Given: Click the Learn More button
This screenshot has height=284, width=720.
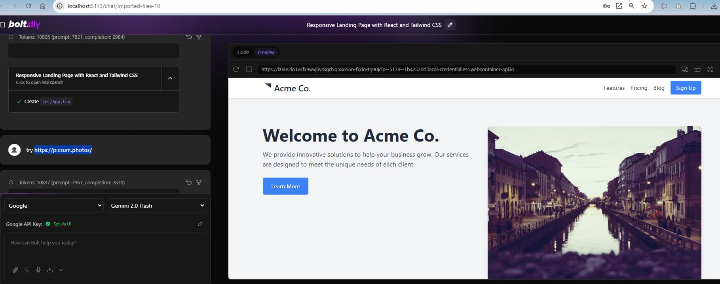Looking at the screenshot, I should click(285, 186).
